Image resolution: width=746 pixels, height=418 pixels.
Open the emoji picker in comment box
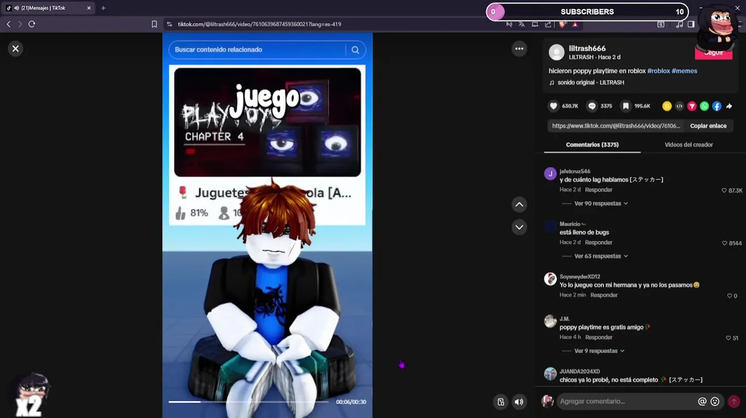pyautogui.click(x=715, y=402)
